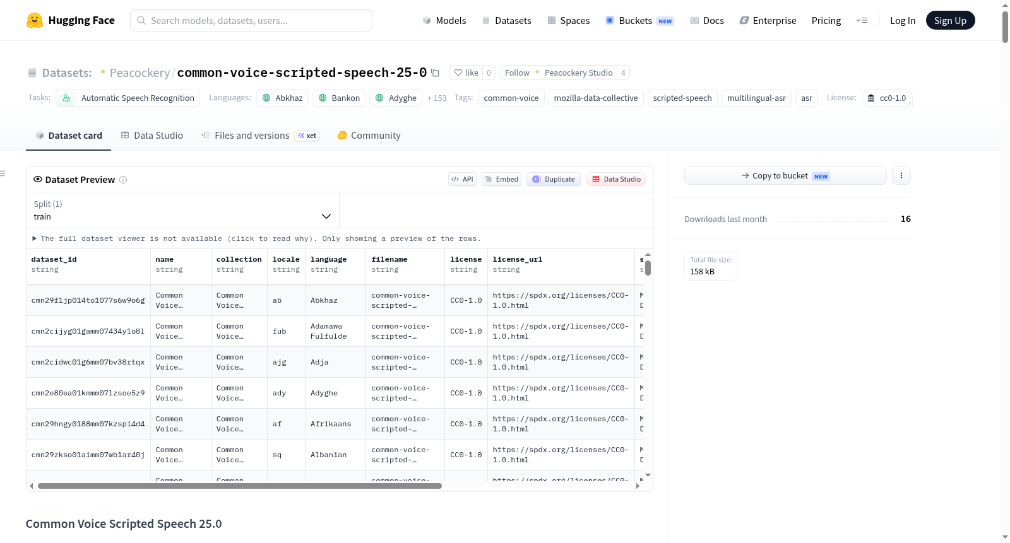Click the Embed button
1010x543 pixels.
502,179
